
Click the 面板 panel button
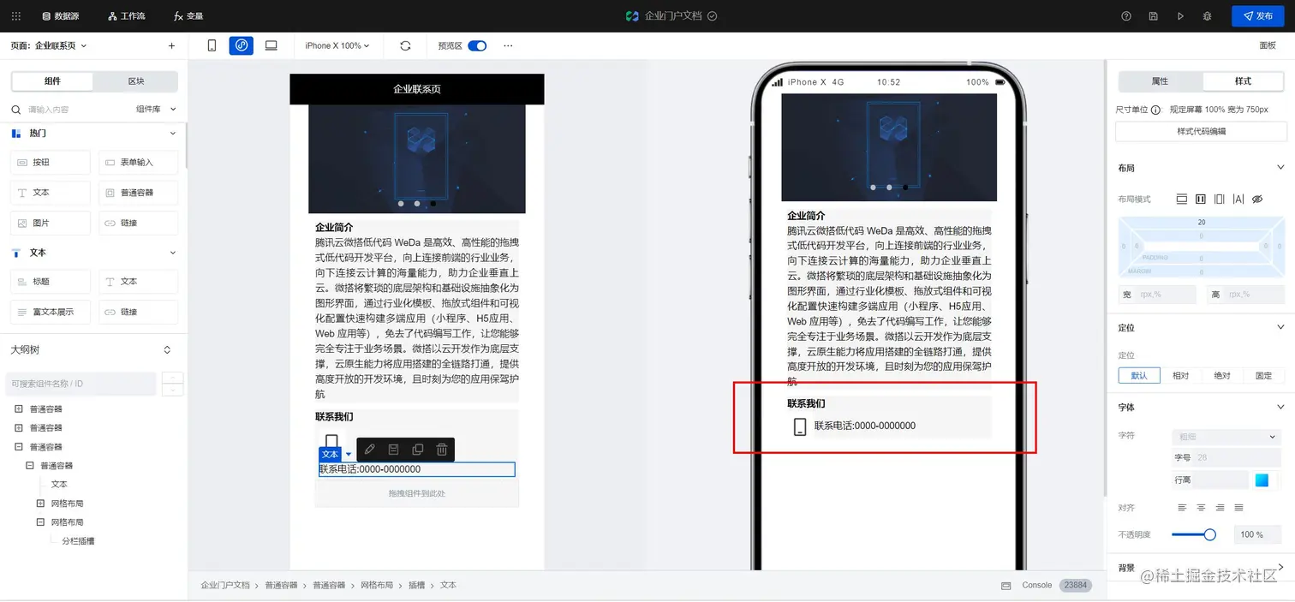tap(1267, 46)
